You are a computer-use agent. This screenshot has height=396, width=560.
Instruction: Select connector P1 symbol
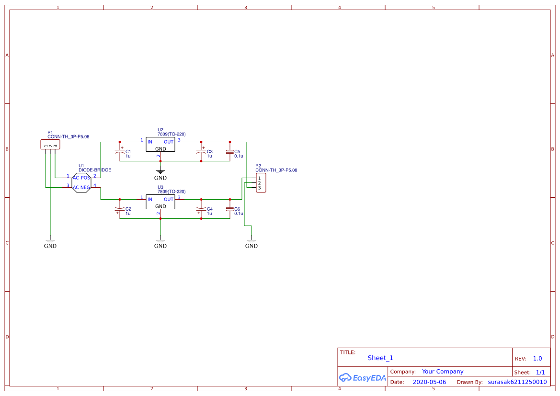pyautogui.click(x=50, y=144)
